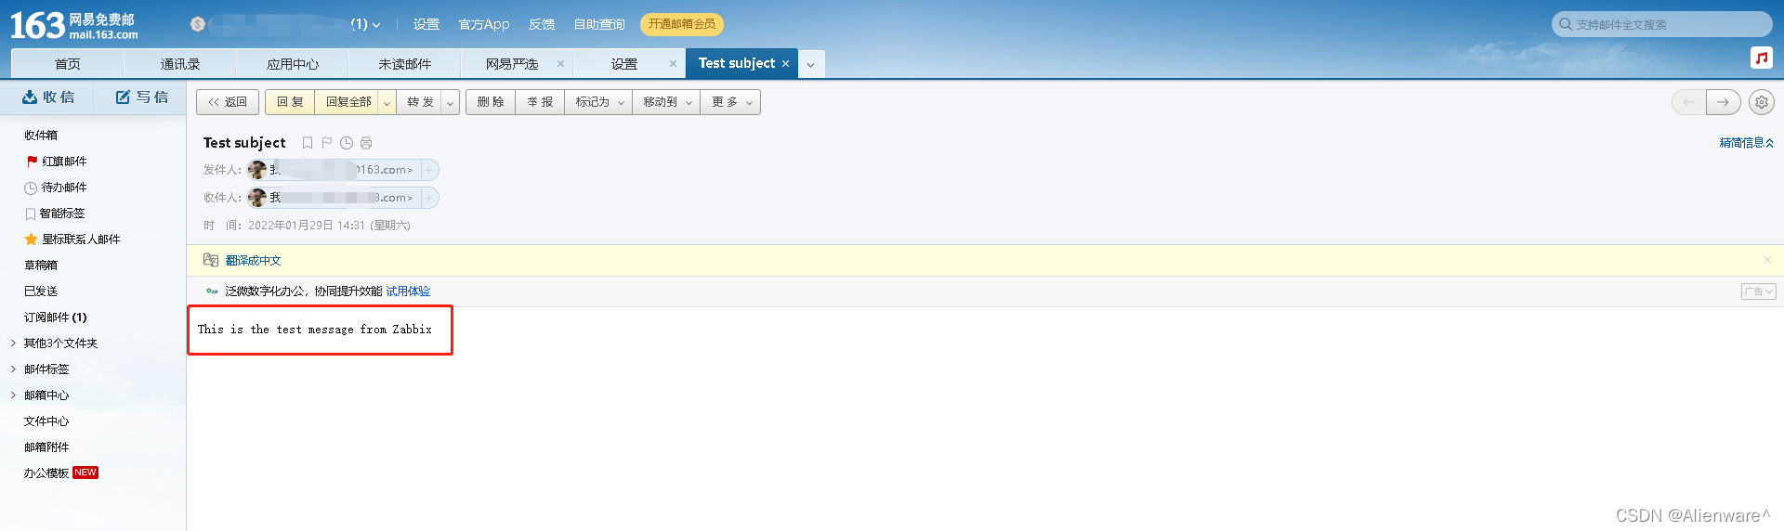The width and height of the screenshot is (1784, 531).
Task: Open the 回复全部 dropdown arrow
Action: click(x=387, y=102)
